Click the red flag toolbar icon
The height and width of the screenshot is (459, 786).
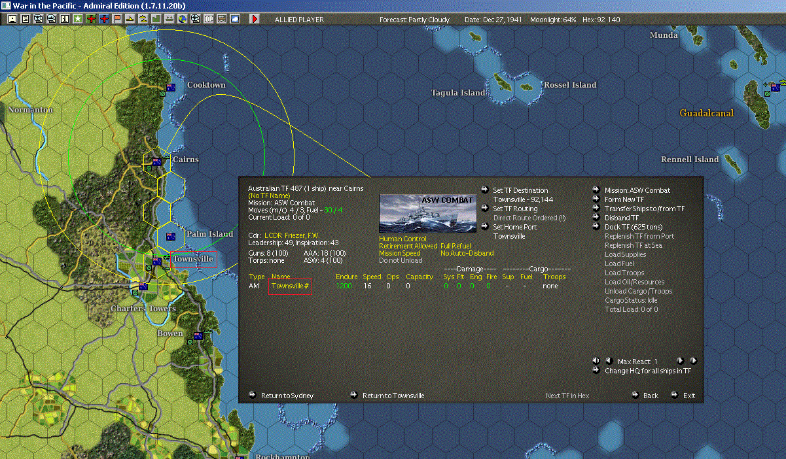pyautogui.click(x=117, y=19)
